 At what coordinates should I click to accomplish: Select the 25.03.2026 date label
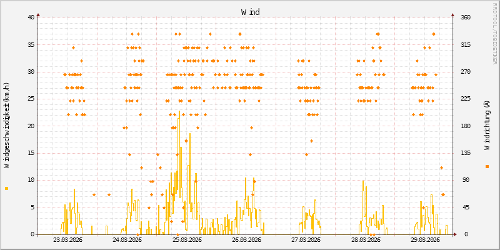pos(187,239)
